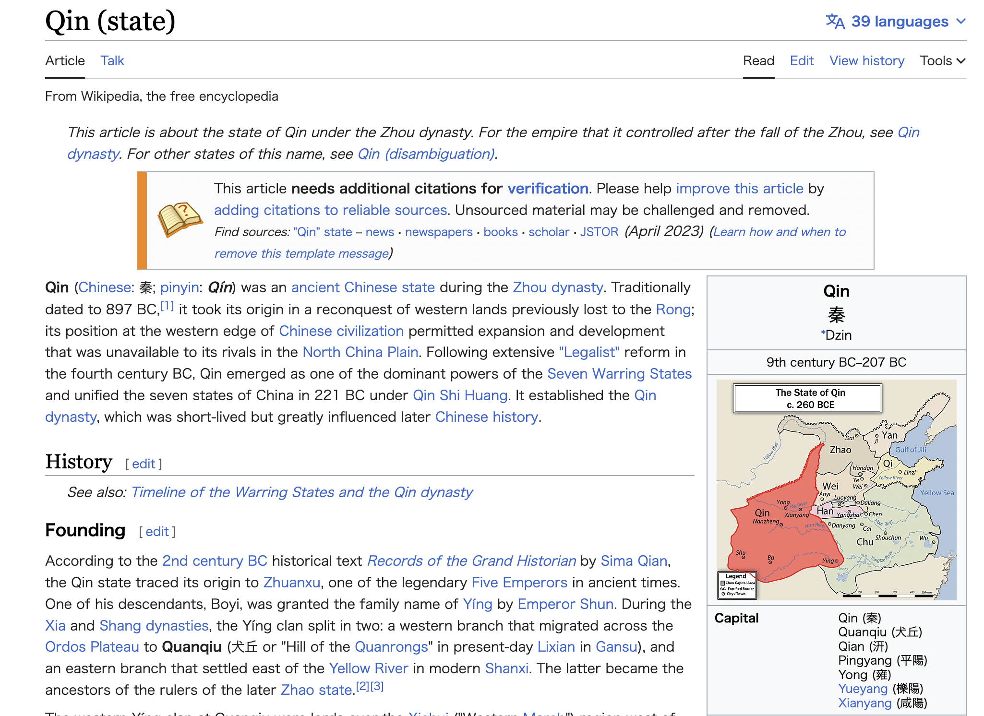The height and width of the screenshot is (716, 984).
Task: Open Timeline of the Warring States link
Action: tap(302, 492)
